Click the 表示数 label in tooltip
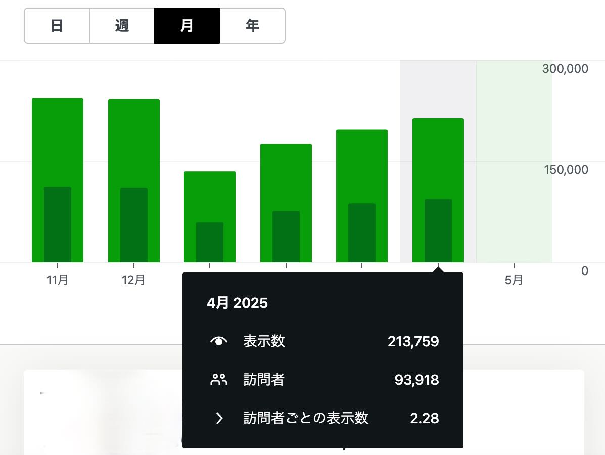Viewport: 605px width, 455px height. (264, 341)
